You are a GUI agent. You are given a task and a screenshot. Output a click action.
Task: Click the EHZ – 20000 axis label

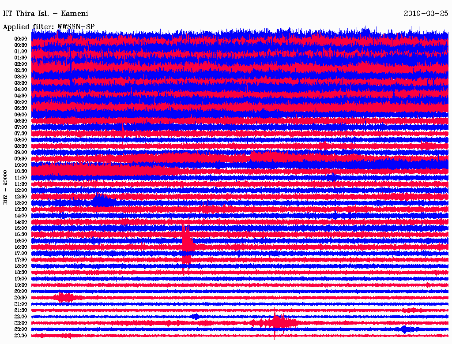5,187
